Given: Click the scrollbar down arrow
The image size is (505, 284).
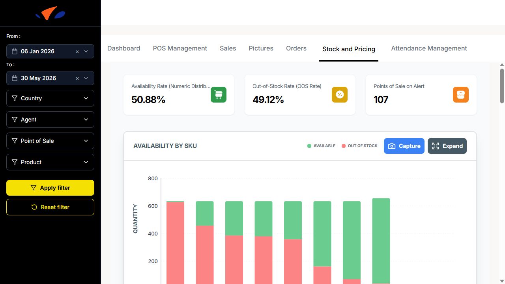Looking at the screenshot, I should click(502, 280).
